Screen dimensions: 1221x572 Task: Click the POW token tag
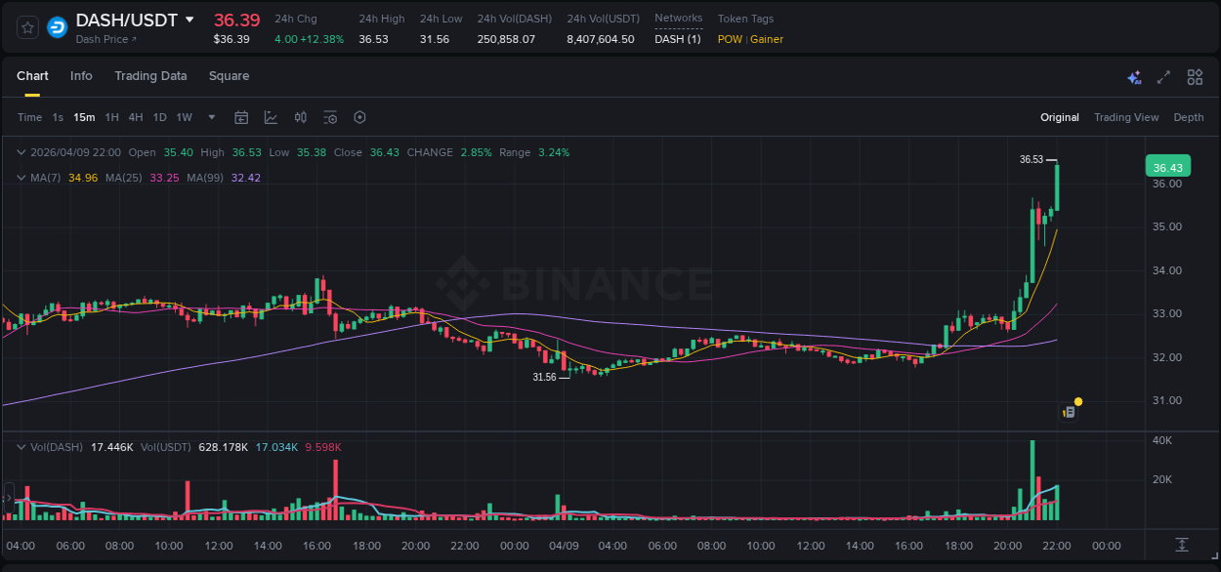(730, 39)
